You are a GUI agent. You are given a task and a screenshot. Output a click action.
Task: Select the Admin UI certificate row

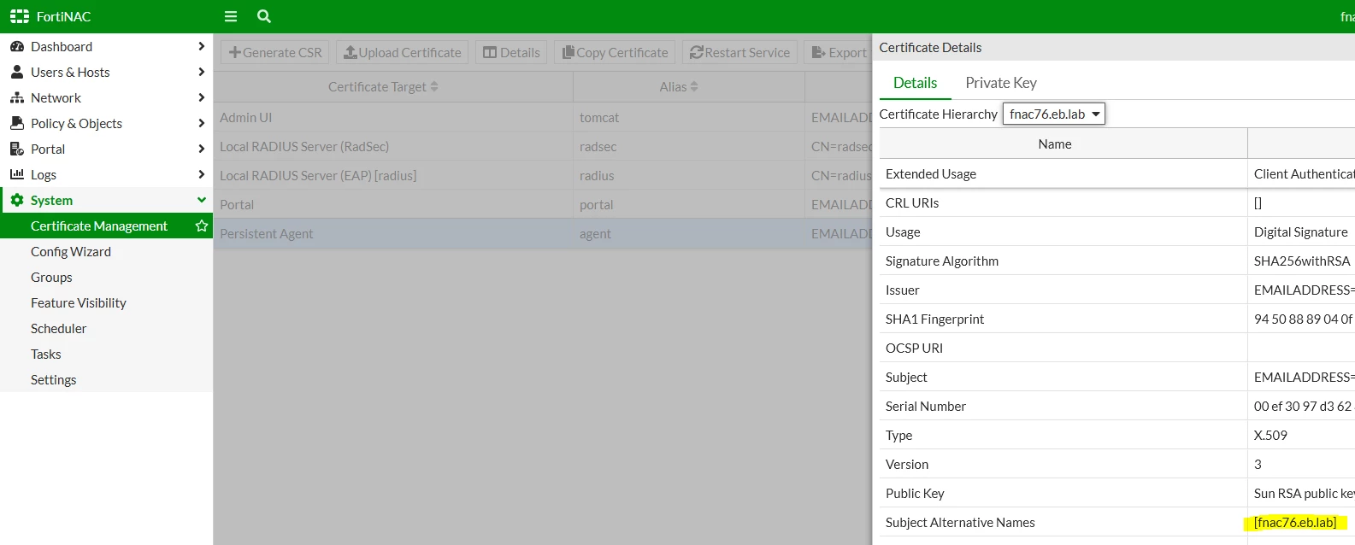[x=543, y=117]
